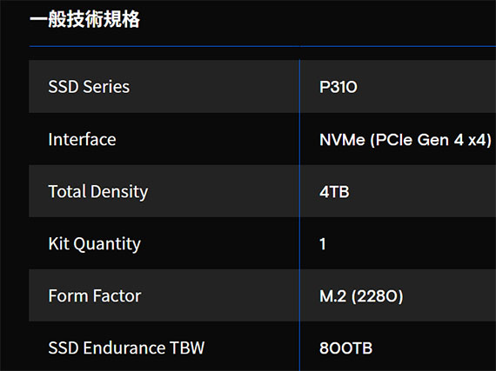Select the SSD Series label
This screenshot has width=496, height=371.
89,87
